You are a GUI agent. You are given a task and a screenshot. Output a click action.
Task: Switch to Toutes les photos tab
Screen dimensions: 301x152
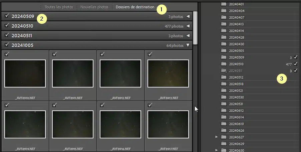[x=59, y=7]
